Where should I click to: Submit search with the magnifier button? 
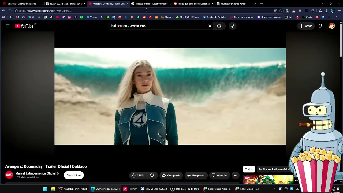(x=219, y=26)
